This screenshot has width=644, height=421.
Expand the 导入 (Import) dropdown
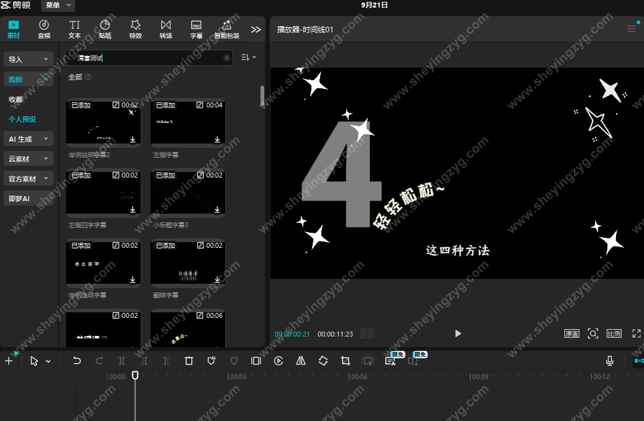click(29, 60)
